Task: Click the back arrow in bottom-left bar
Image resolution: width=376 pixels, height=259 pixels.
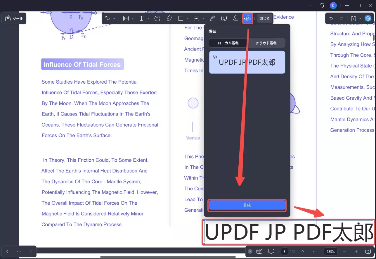Action: click(x=7, y=251)
